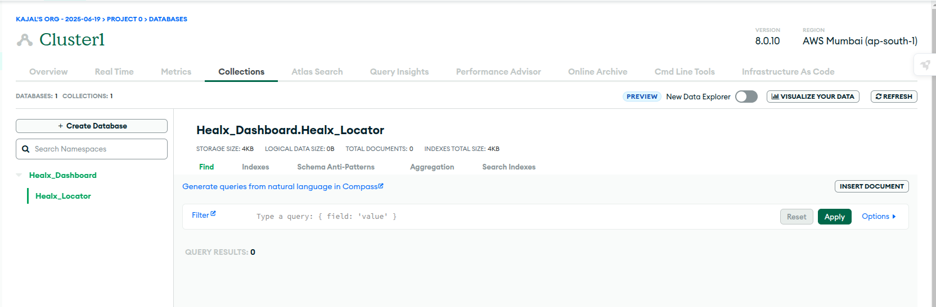
Task: Click the Databases breadcrumb
Action: coord(168,19)
